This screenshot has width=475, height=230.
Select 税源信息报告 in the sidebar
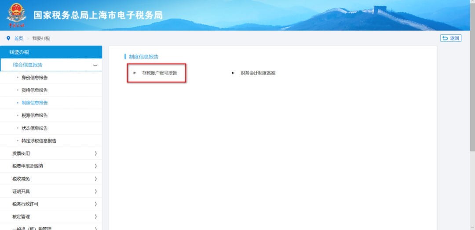34,115
